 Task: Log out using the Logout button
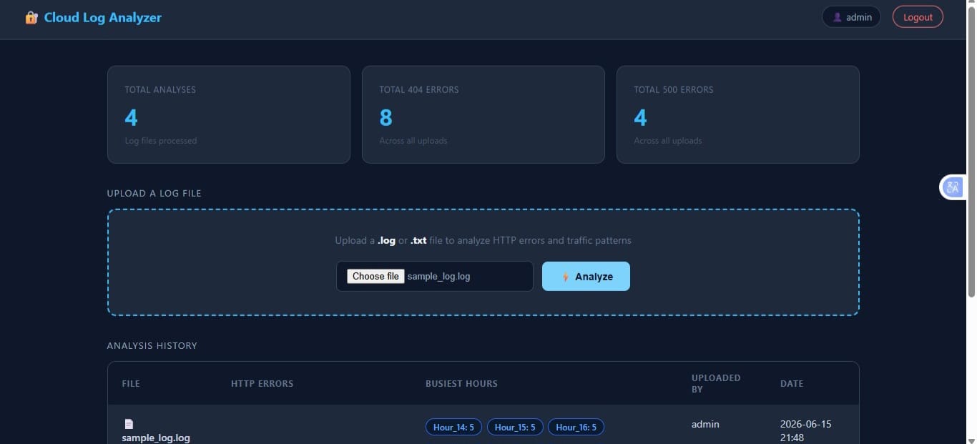pos(918,17)
